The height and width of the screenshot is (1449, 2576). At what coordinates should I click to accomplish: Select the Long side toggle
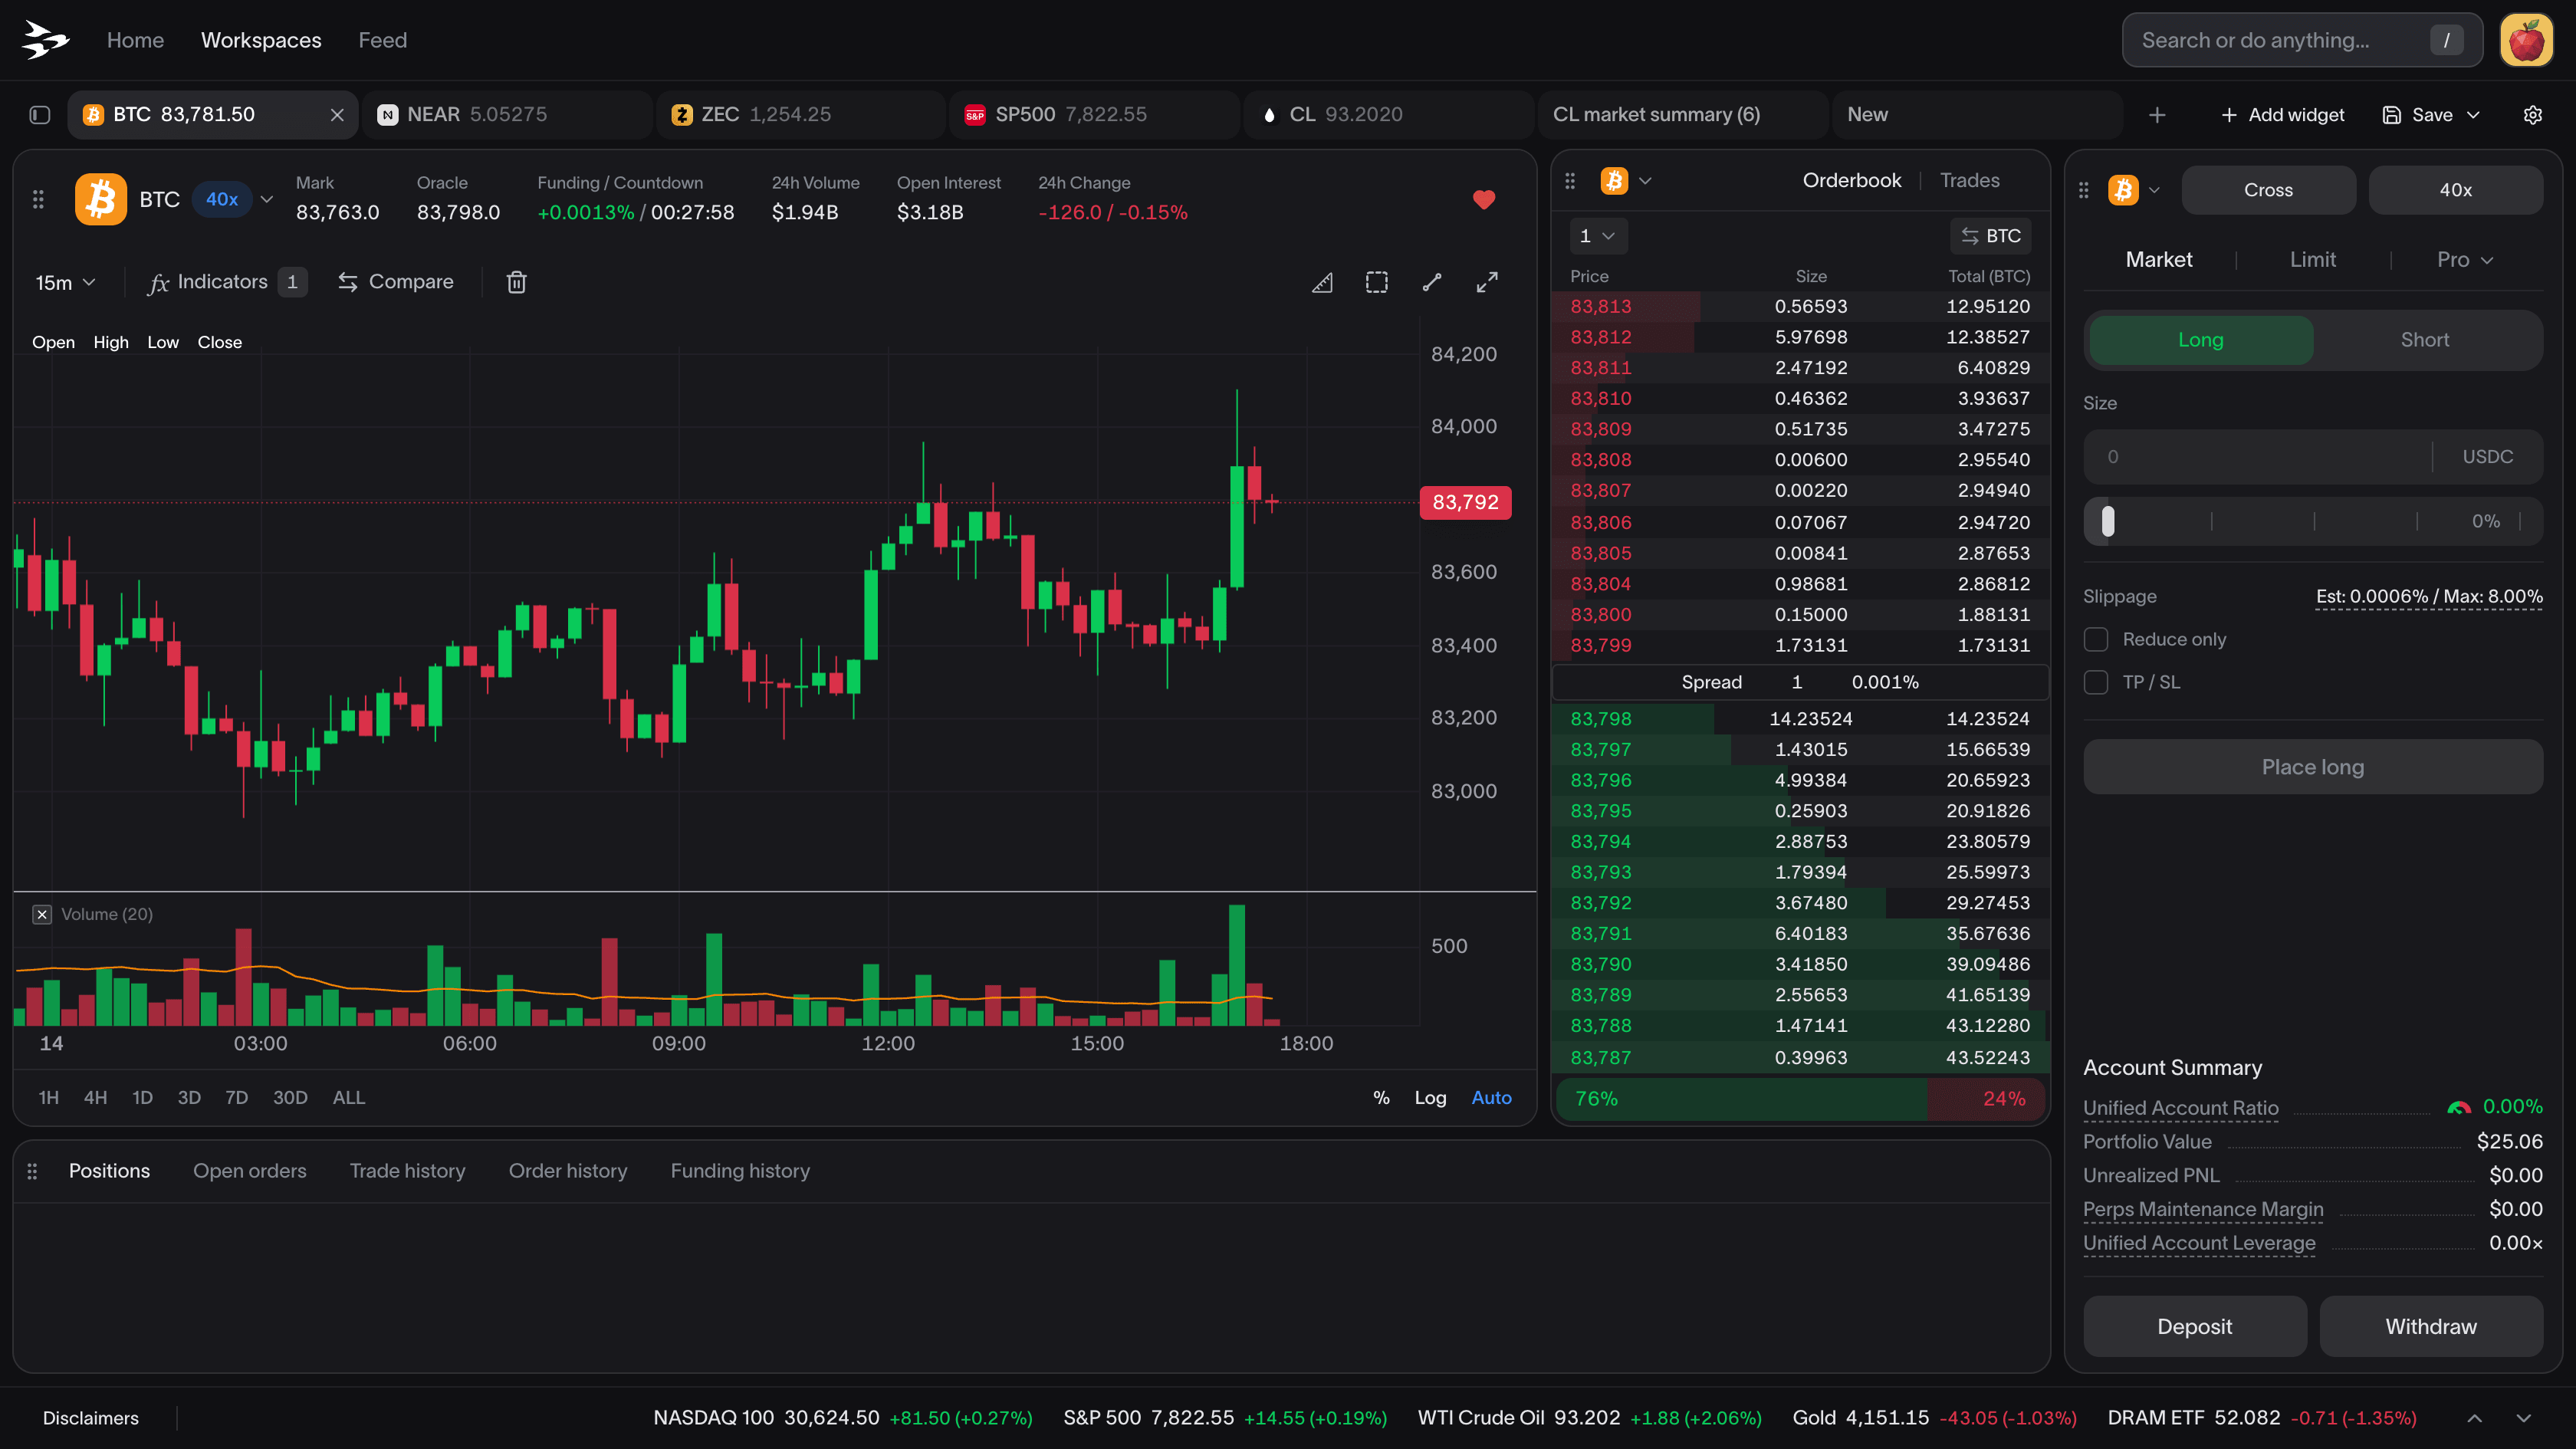(2201, 340)
